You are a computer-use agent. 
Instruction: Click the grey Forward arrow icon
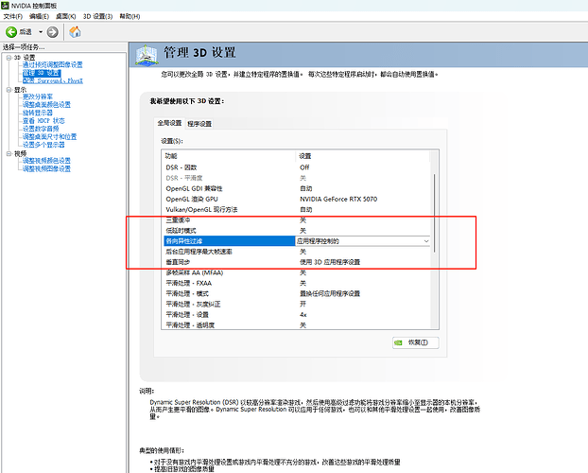click(x=52, y=32)
